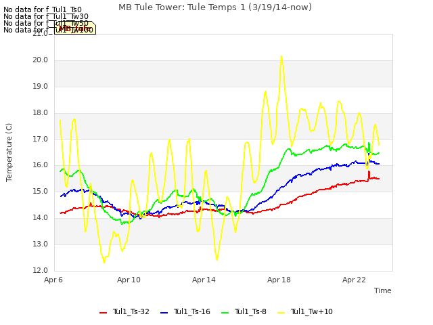Image resolution: width=433 pixels, height=325 pixels.
Task: Click the 18.0 y-axis tick label
Action: [x=41, y=113]
